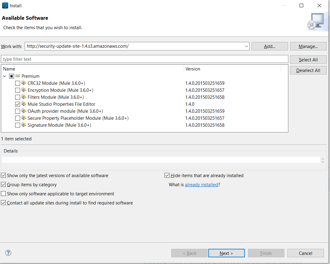This screenshot has width=330, height=264.
Task: Click the already installed link
Action: pyautogui.click(x=201, y=184)
